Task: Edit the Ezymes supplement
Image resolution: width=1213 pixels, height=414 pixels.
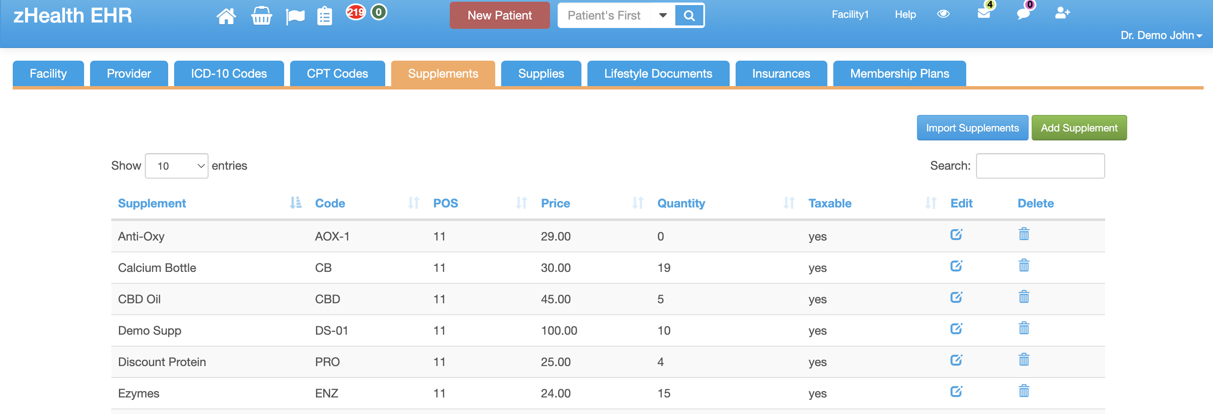Action: [x=956, y=392]
